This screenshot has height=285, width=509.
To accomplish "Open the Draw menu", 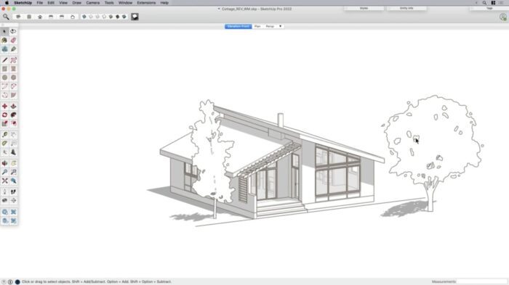I will pyautogui.click(x=76, y=3).
